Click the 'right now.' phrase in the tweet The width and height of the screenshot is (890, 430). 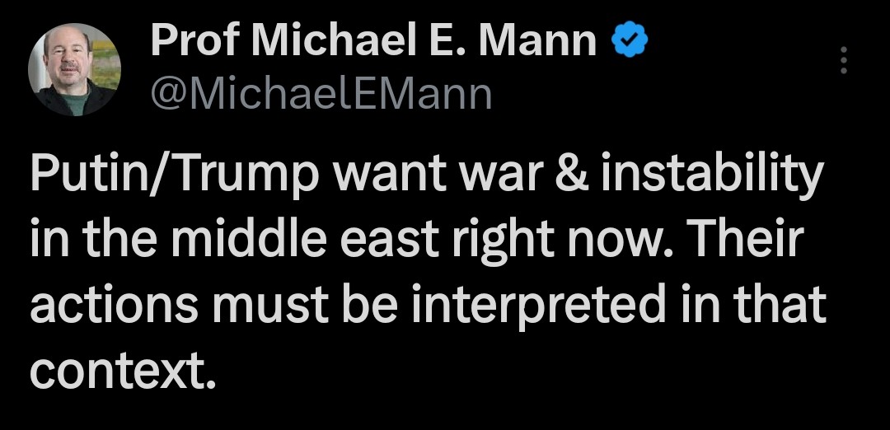(562, 240)
